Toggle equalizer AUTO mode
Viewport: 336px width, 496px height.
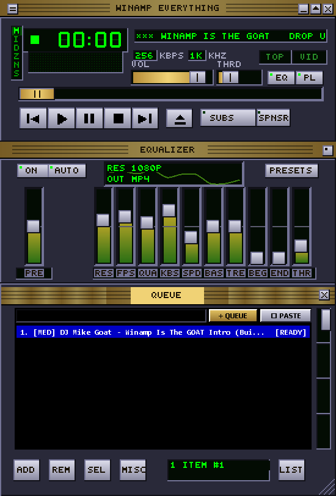tap(67, 170)
